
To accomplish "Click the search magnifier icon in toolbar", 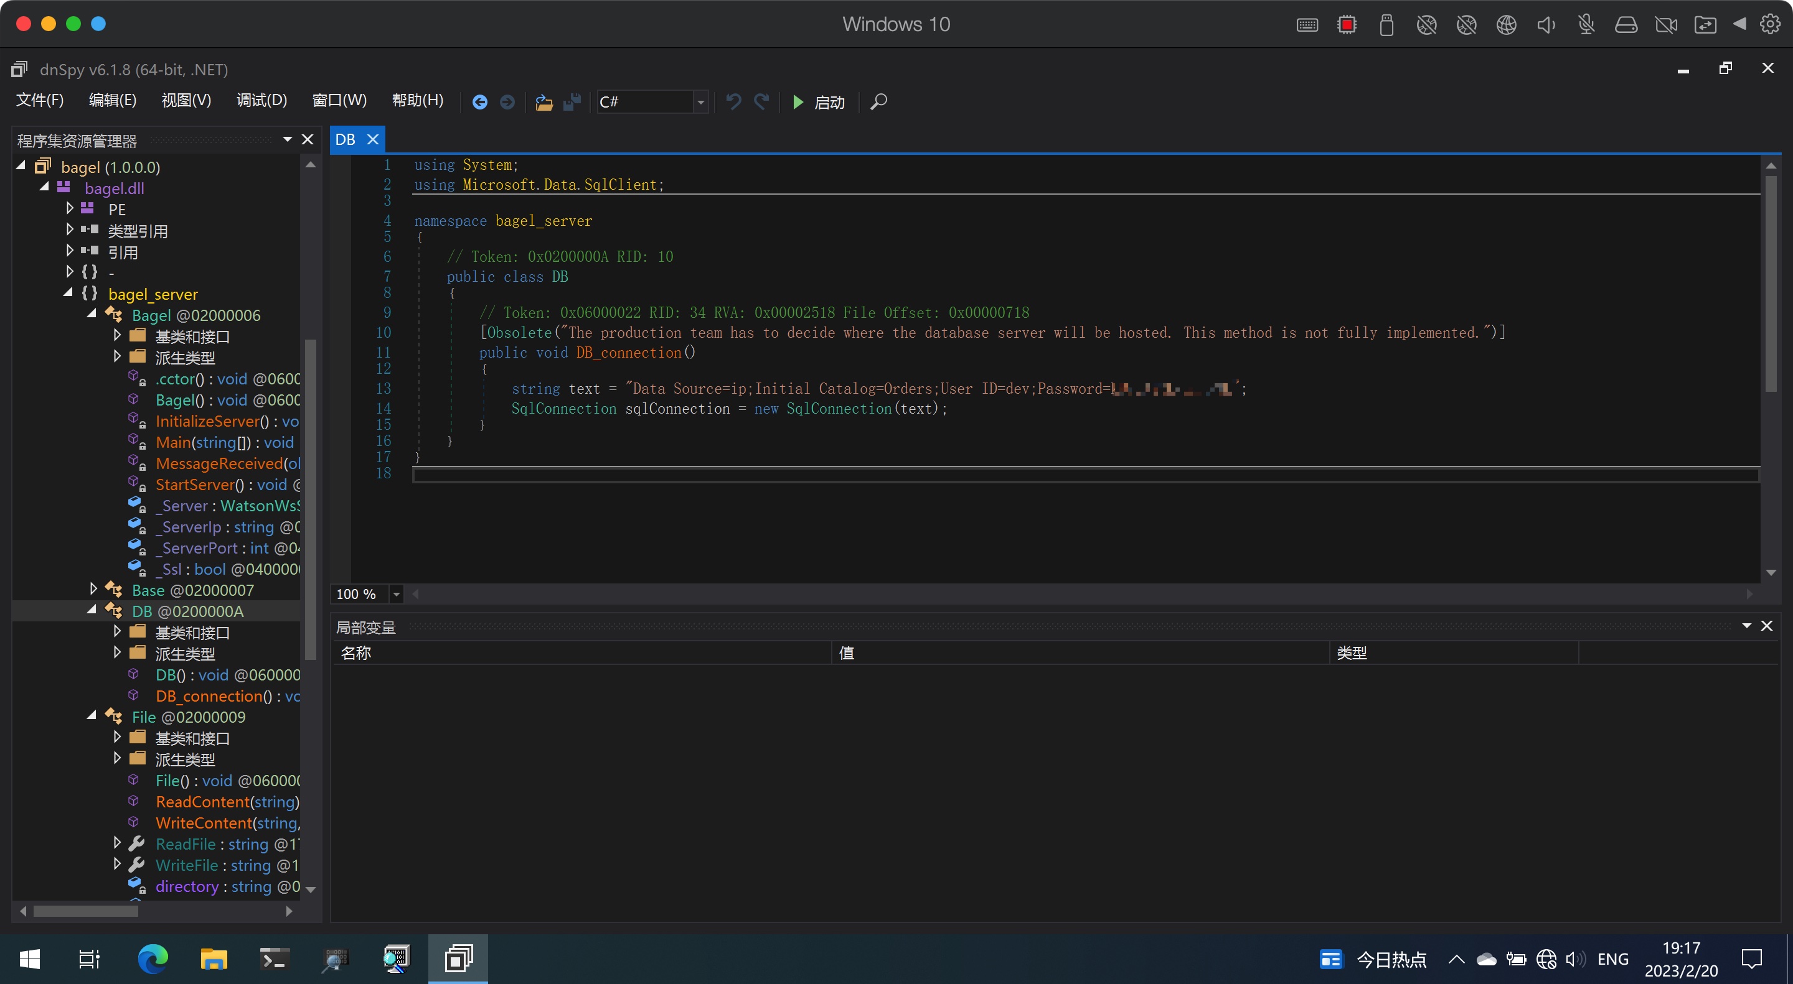I will [878, 102].
